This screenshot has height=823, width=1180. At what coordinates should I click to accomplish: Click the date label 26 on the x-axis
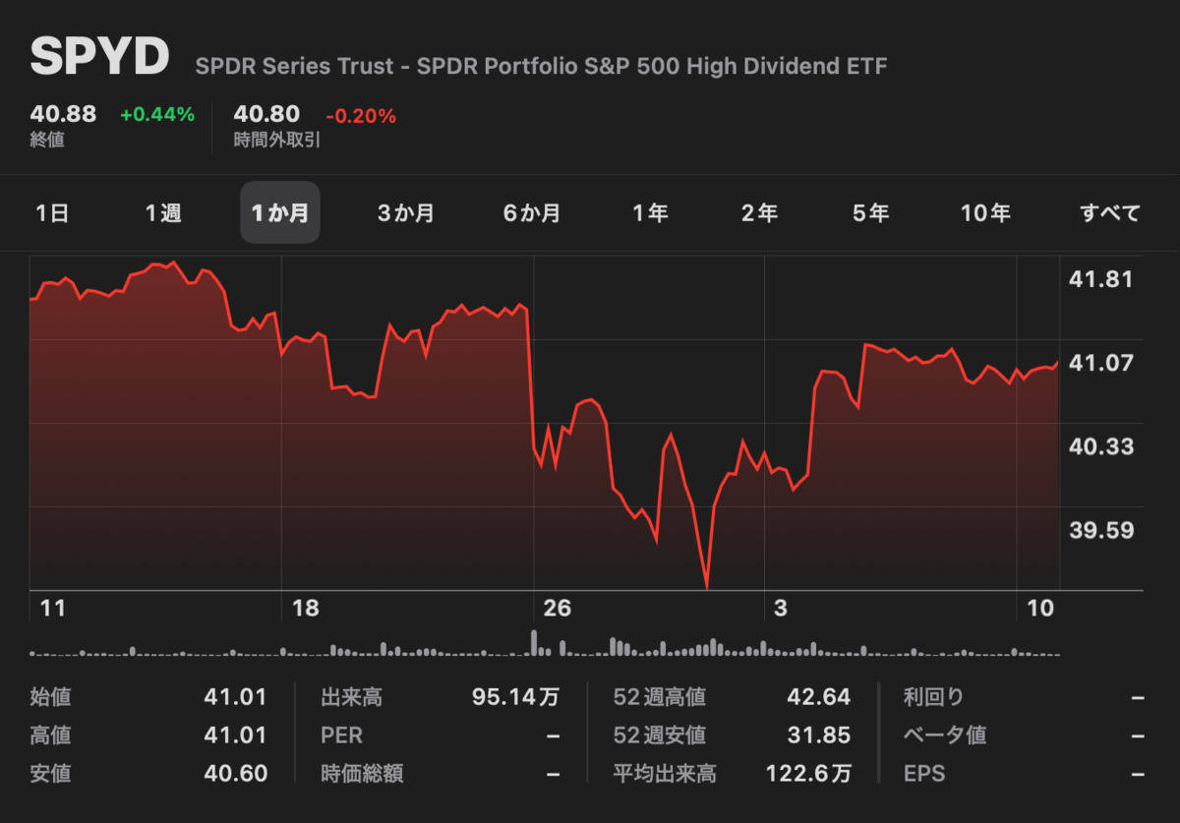[558, 609]
